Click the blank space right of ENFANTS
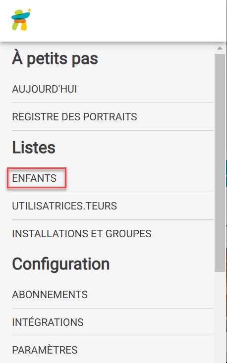The height and width of the screenshot is (363, 227). (139, 178)
